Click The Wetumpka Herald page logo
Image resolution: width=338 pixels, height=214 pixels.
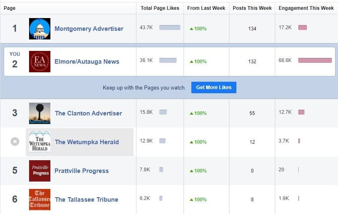click(40, 142)
